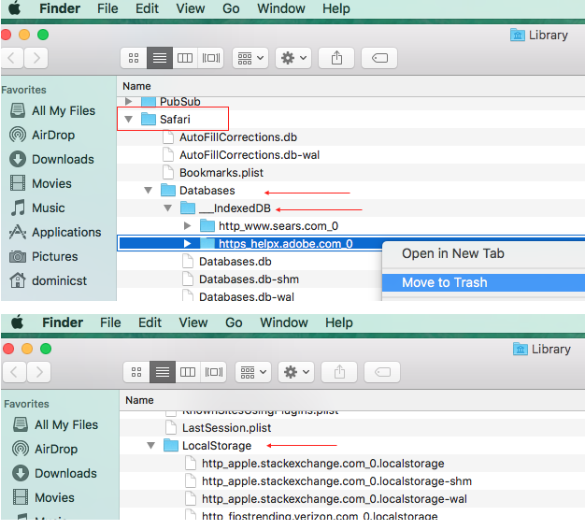This screenshot has height=530, width=585.
Task: Open dominicst home folder in the top sidebar
Action: click(49, 280)
